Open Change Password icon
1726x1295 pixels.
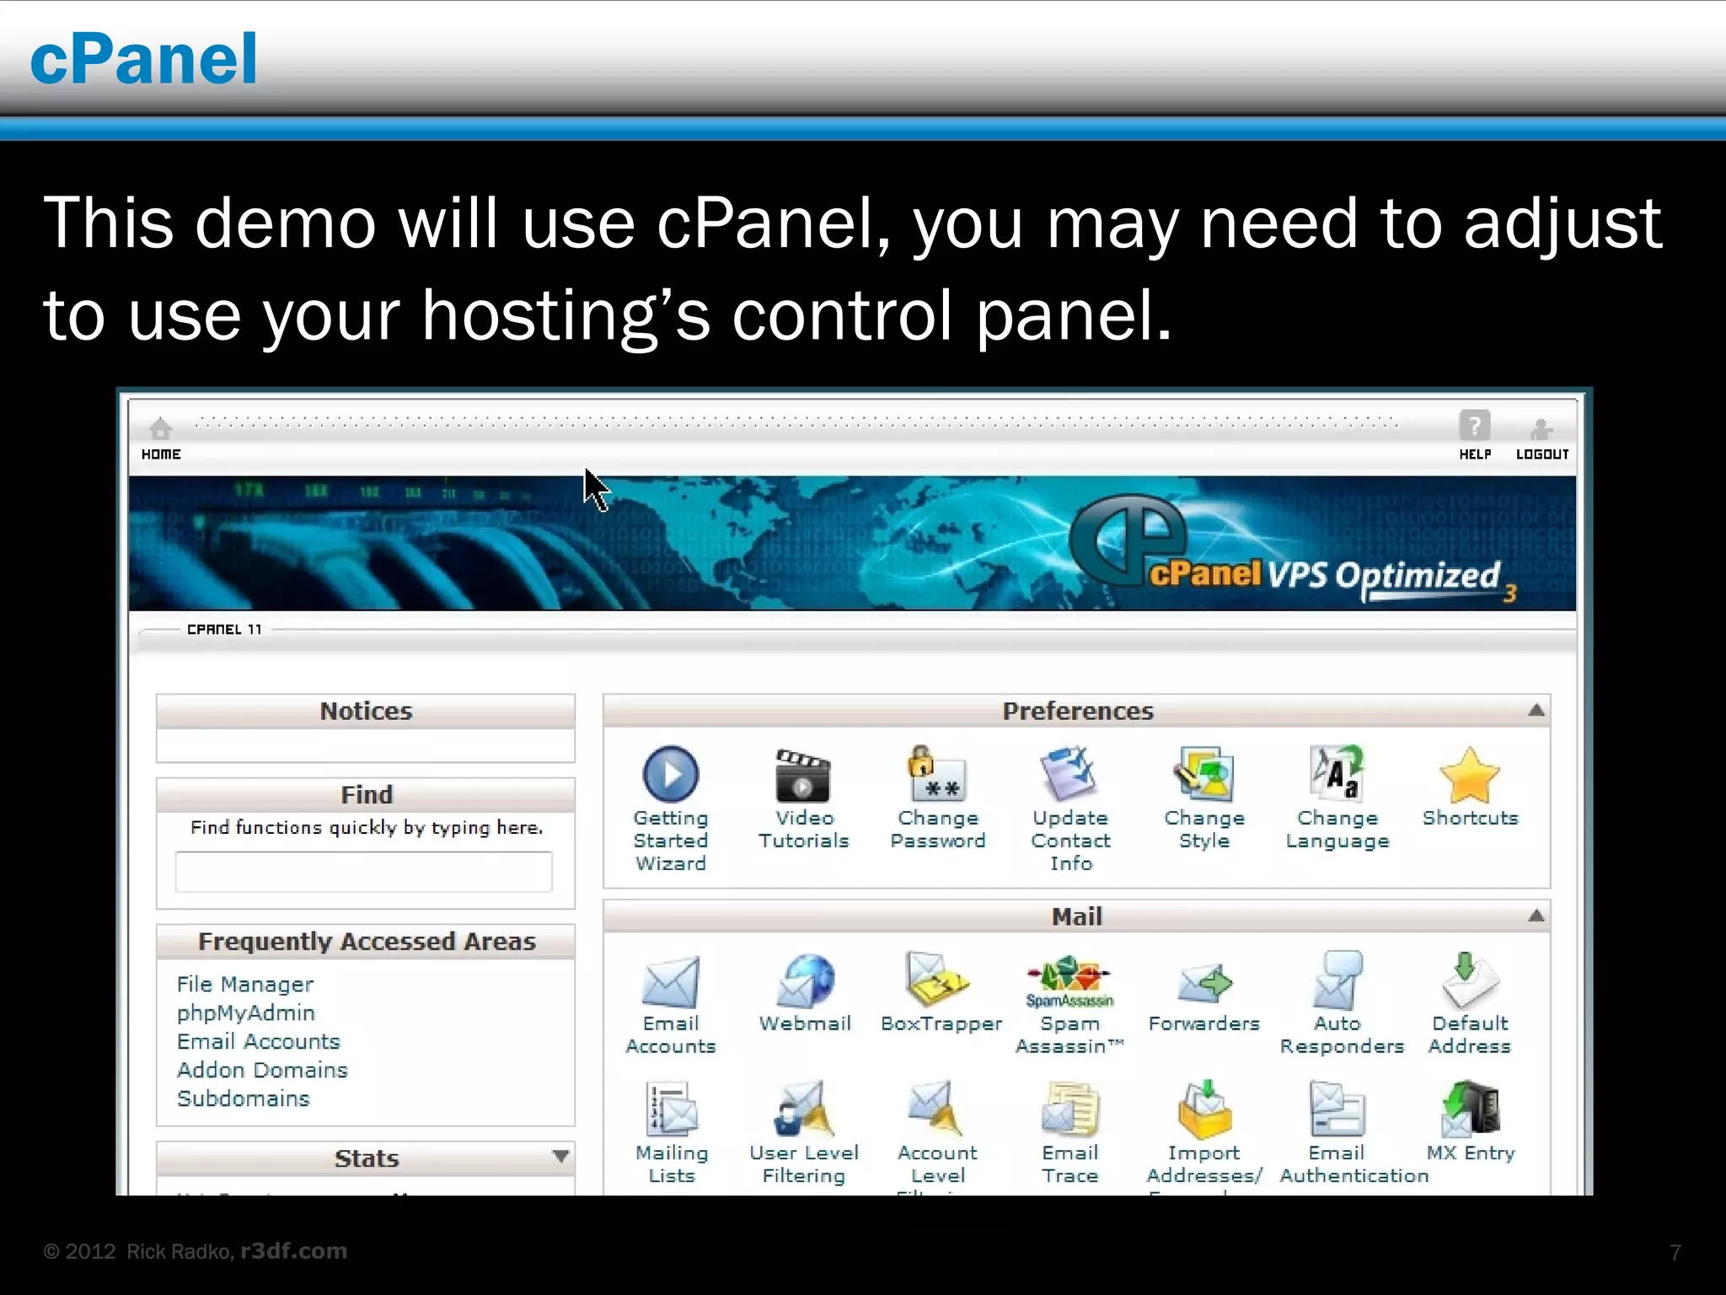(x=937, y=774)
